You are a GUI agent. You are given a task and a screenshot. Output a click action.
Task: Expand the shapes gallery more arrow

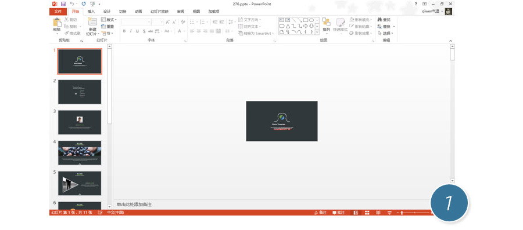317,32
